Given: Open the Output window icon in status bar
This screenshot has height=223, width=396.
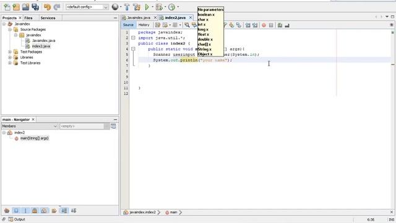Looking at the screenshot, I should coord(11,219).
